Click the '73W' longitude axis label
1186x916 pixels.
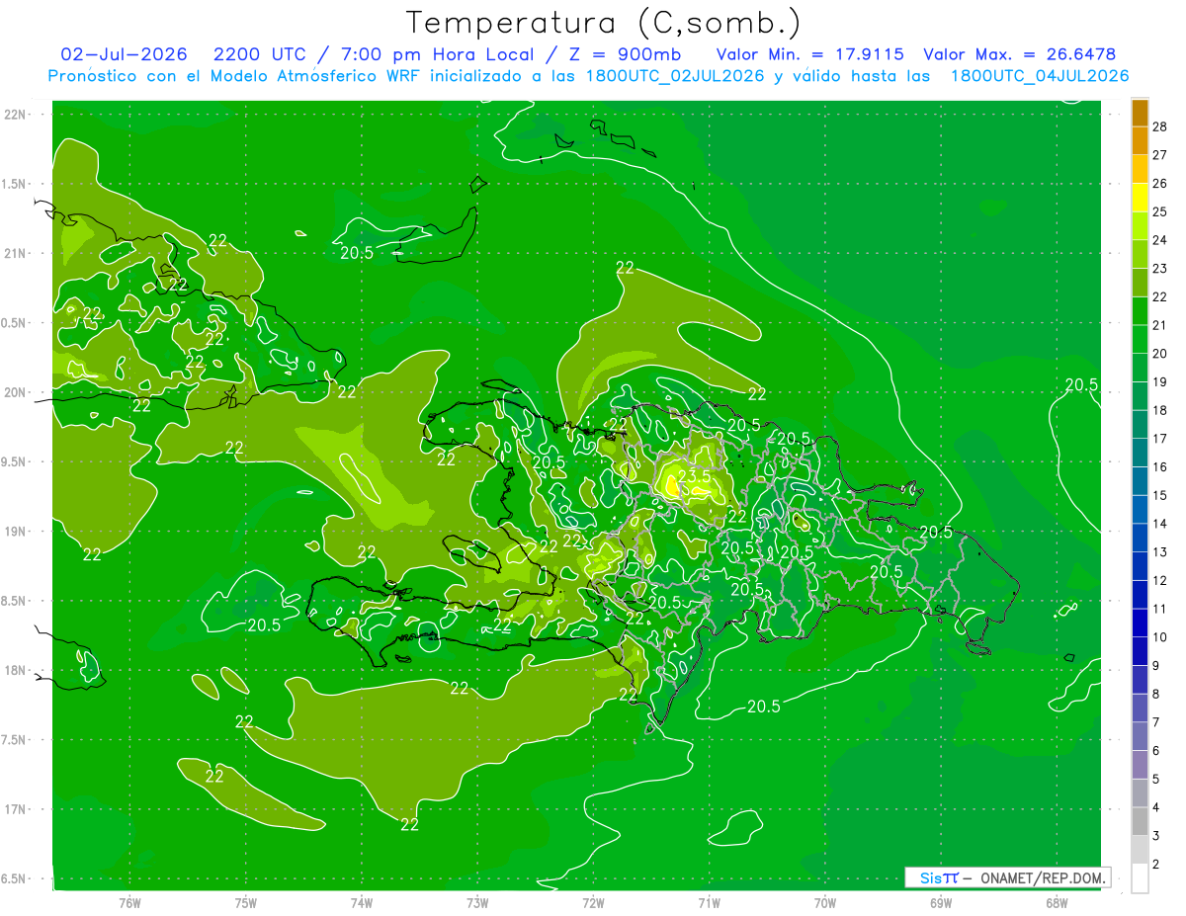coord(477,903)
